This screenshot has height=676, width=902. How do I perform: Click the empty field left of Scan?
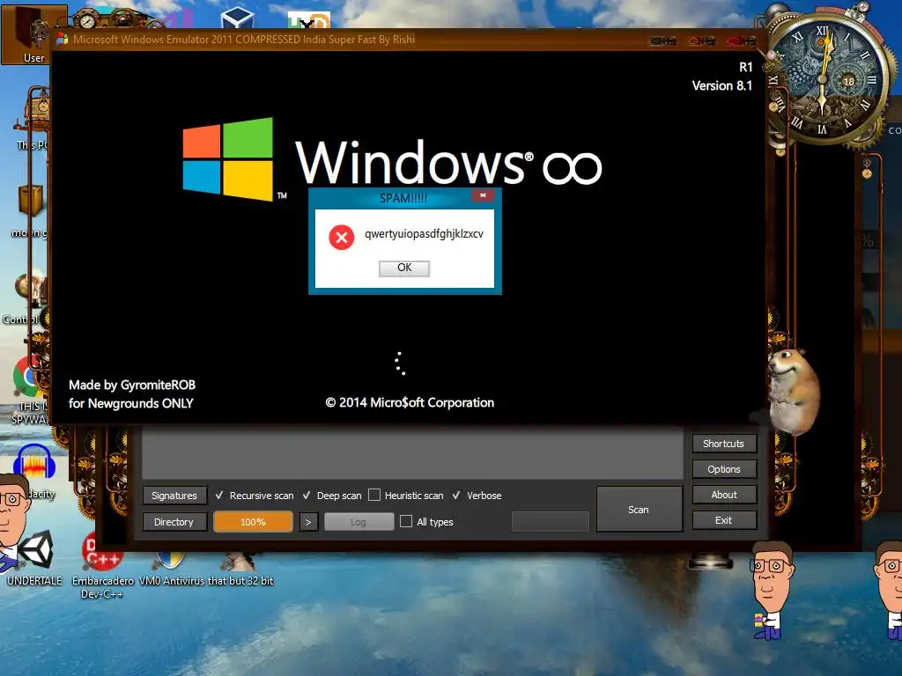[550, 522]
